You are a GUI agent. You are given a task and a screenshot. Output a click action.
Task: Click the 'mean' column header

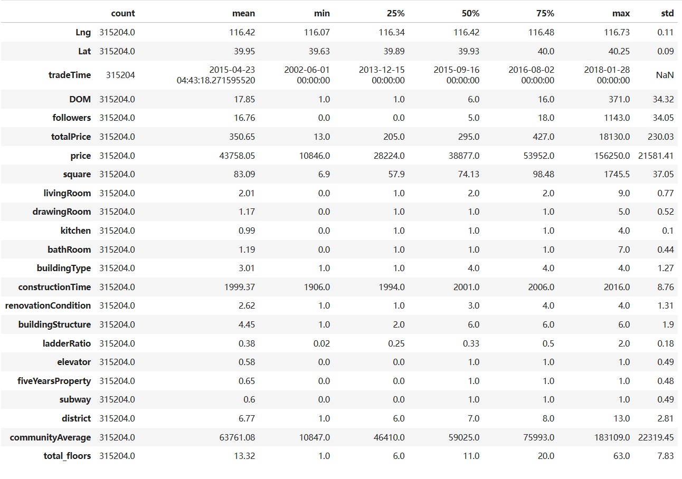click(243, 13)
